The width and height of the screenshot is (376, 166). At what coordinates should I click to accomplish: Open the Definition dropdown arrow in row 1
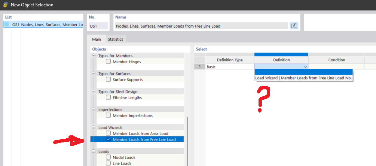click(305, 67)
